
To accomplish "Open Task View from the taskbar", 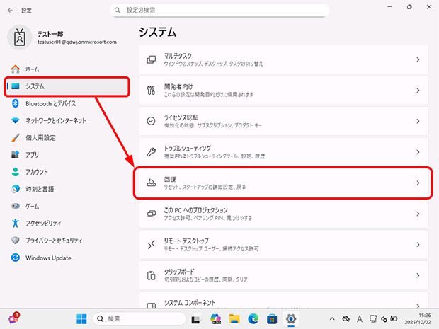I will (x=196, y=319).
